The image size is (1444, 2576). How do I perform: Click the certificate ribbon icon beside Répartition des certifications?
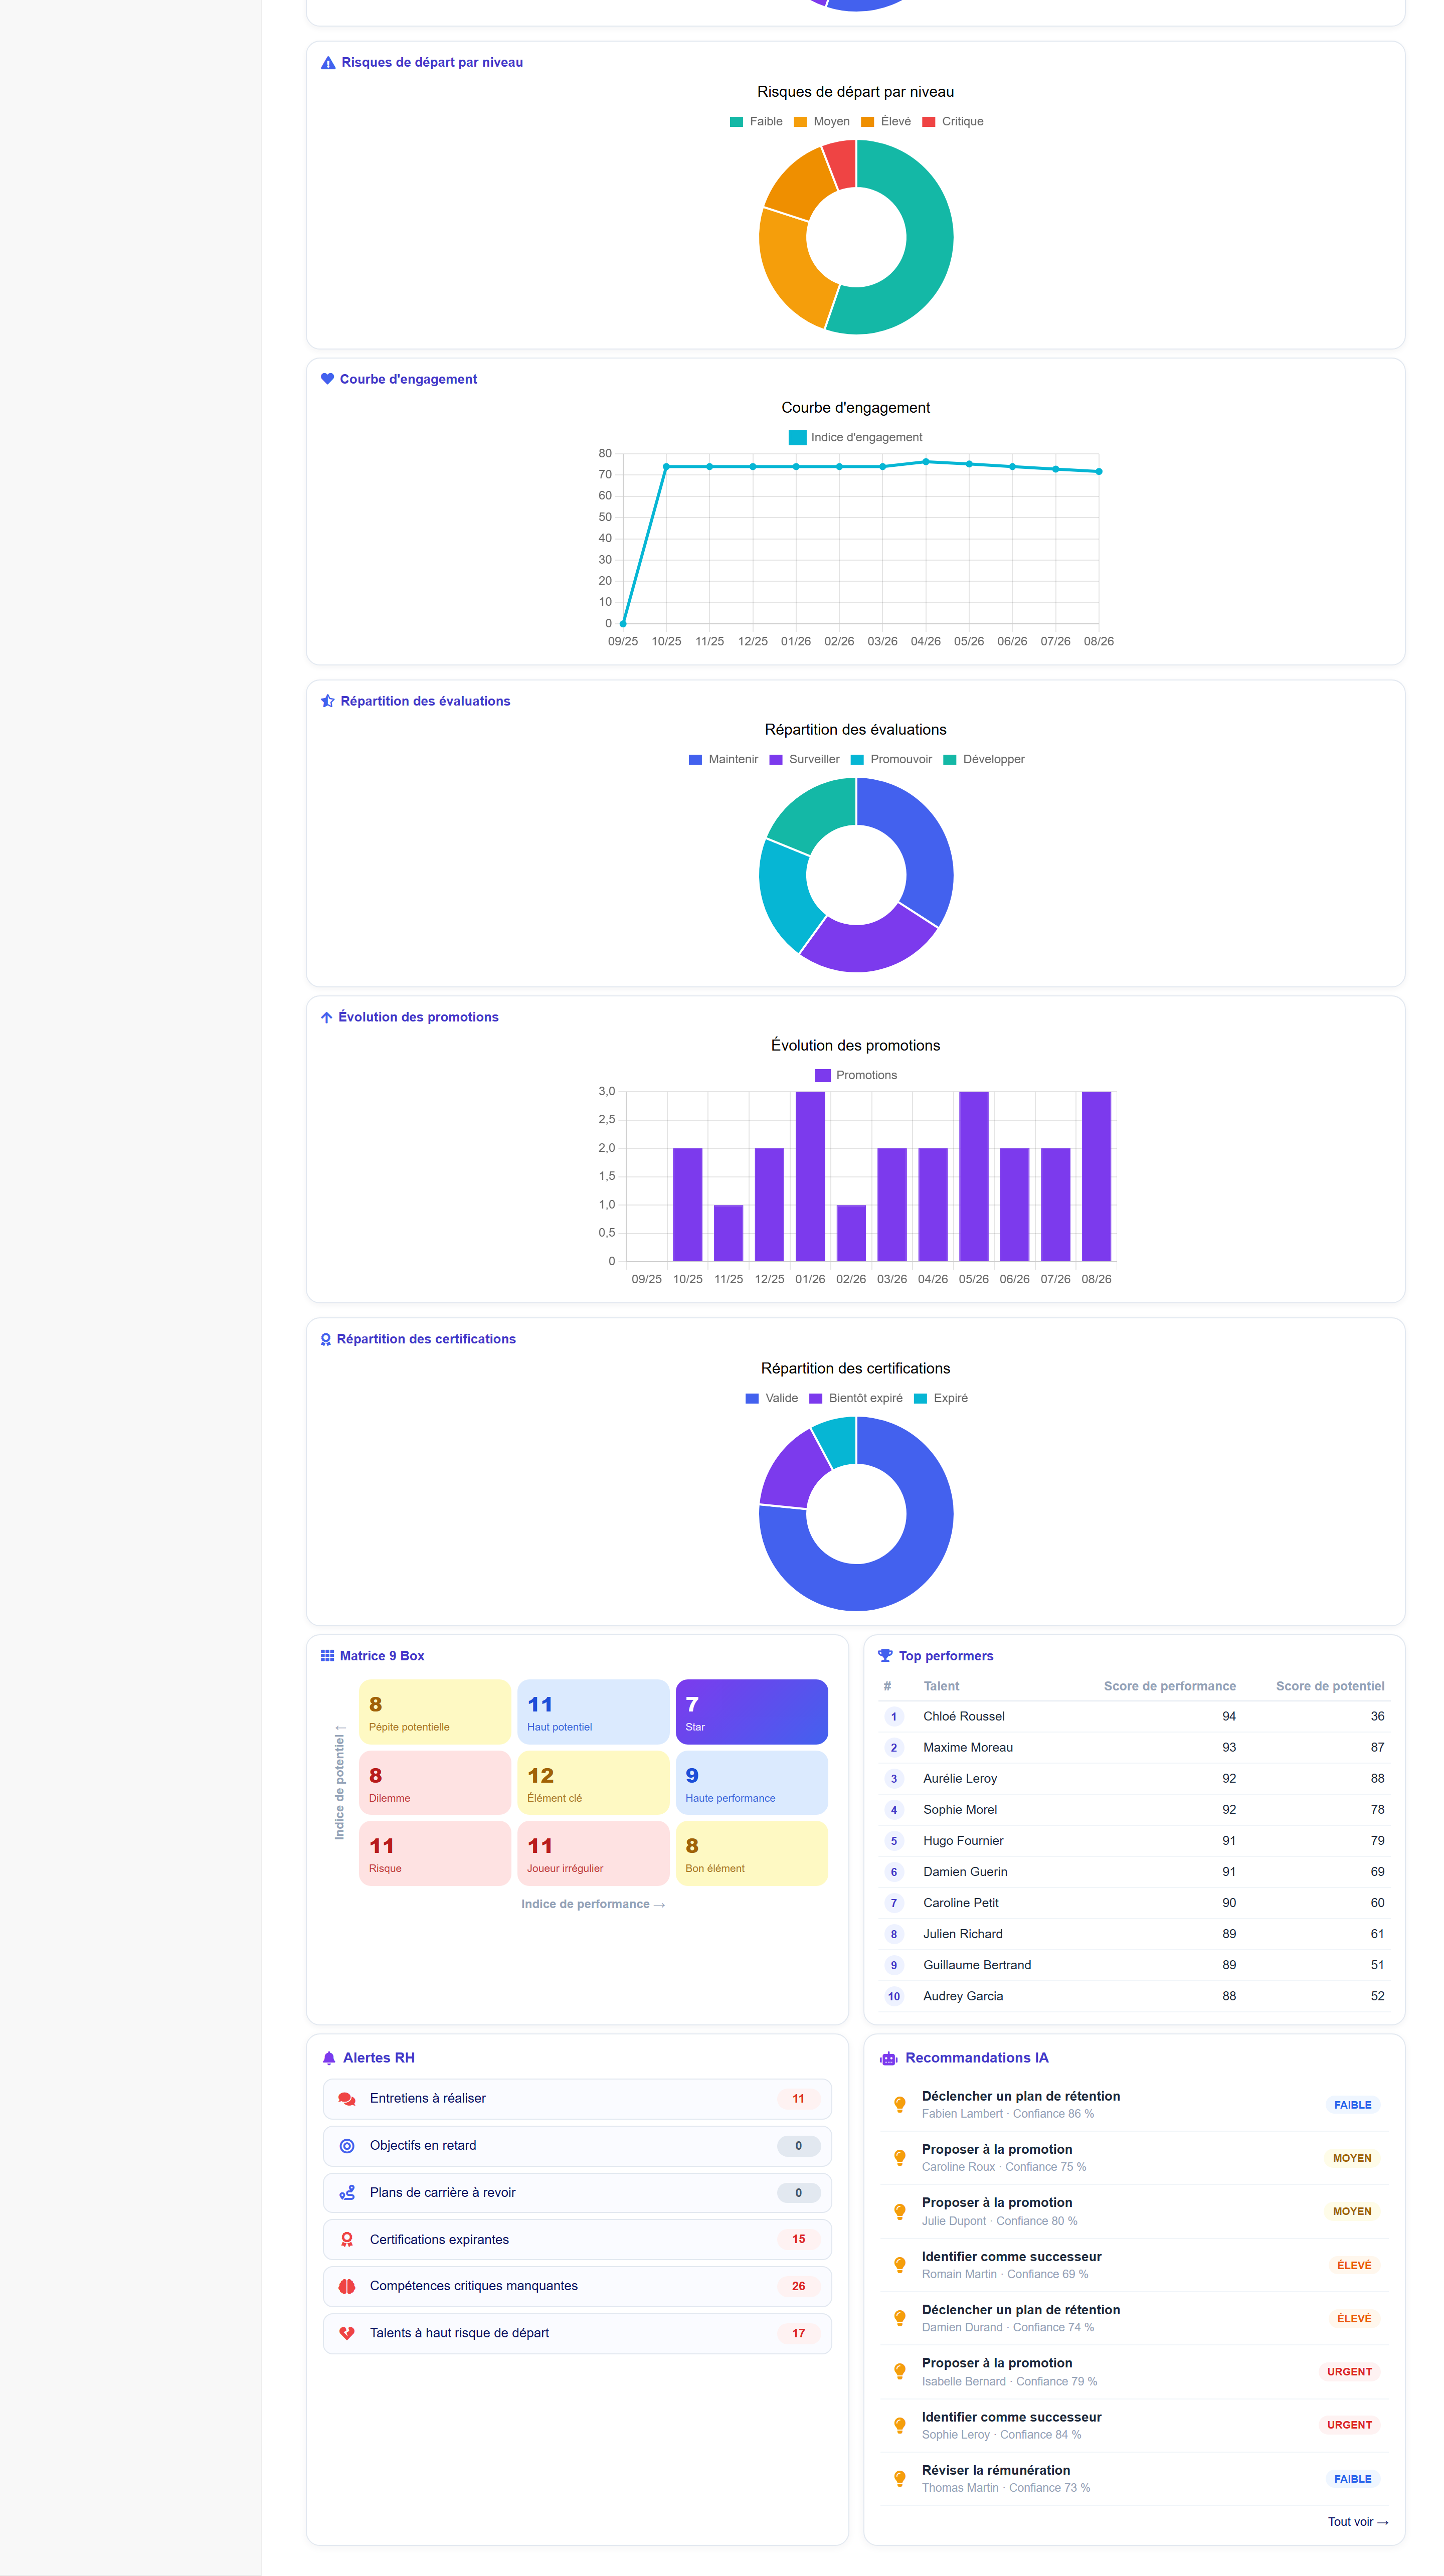point(325,1339)
